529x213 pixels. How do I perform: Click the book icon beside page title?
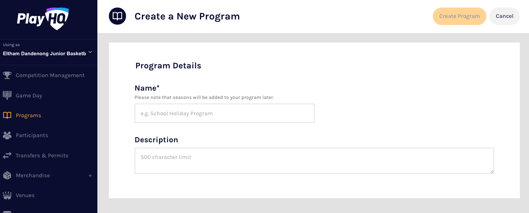click(117, 16)
